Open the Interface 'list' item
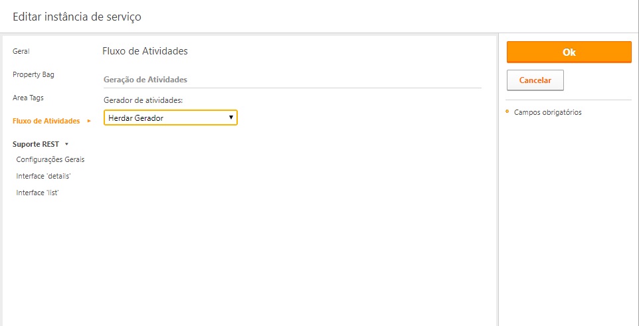639x326 pixels. pyautogui.click(x=38, y=193)
